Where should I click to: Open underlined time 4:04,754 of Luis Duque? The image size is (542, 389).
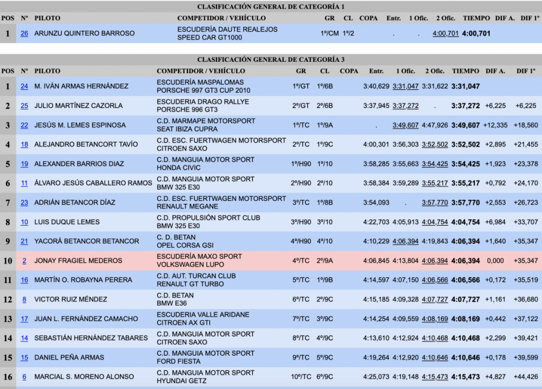click(435, 222)
